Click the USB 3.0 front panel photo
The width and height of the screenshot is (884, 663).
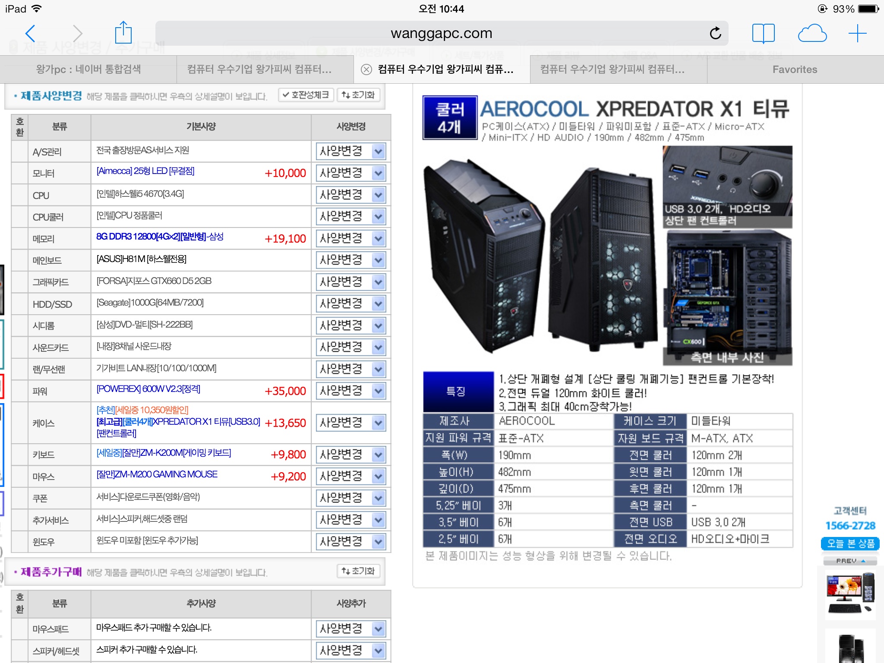728,187
